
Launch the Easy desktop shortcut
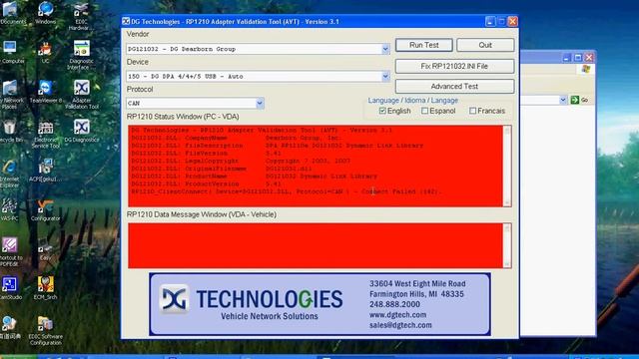[45, 249]
